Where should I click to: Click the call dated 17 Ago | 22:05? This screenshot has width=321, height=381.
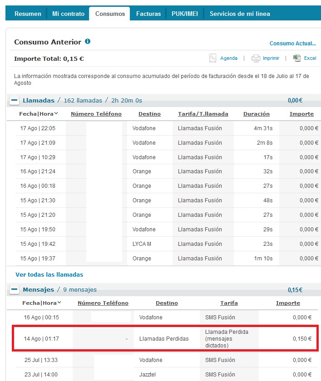(x=38, y=128)
